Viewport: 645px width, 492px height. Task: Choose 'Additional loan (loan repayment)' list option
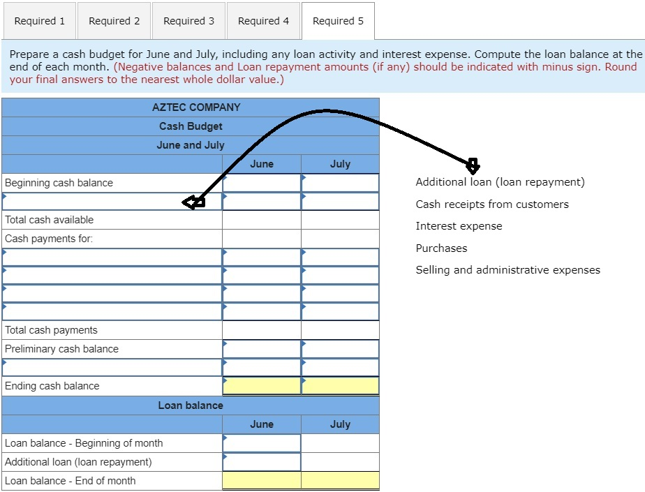coord(500,182)
